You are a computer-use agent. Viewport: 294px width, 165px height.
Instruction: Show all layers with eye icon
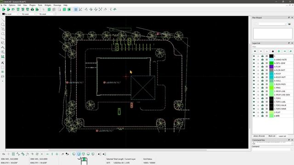tap(255, 51)
